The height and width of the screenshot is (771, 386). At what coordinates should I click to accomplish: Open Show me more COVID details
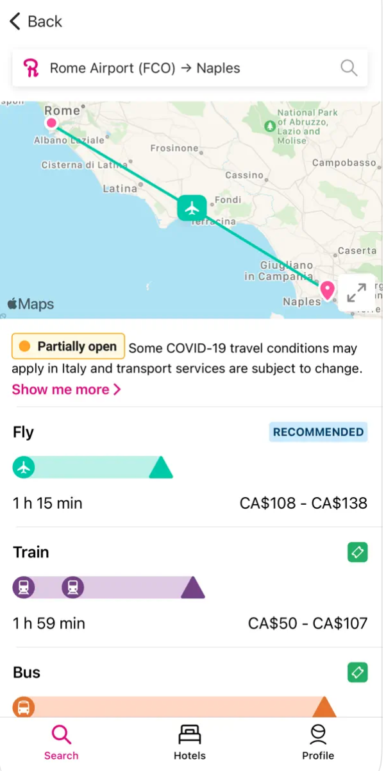tap(66, 389)
